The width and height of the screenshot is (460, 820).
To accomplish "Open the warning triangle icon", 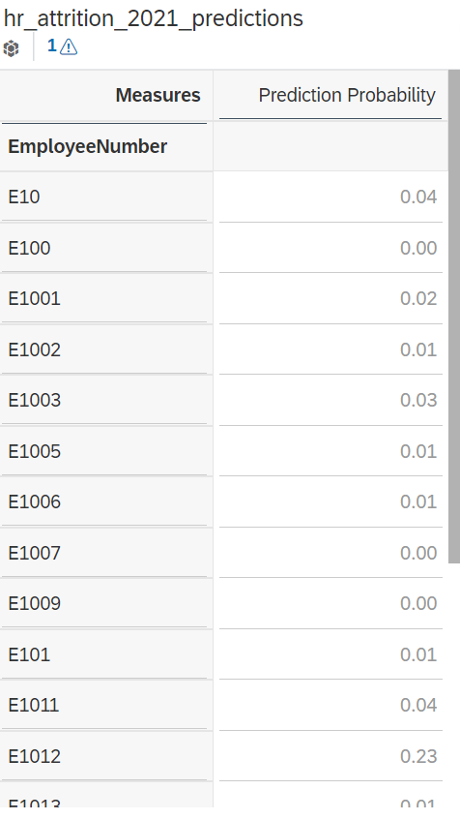I will (x=69, y=47).
